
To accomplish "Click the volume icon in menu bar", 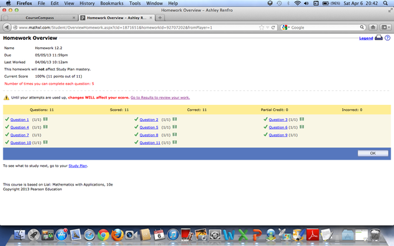I will pyautogui.click(x=306, y=3).
